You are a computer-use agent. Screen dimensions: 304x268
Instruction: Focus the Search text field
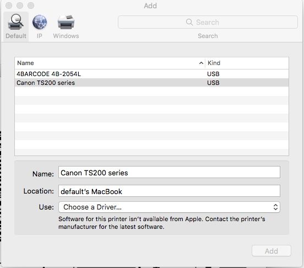pyautogui.click(x=208, y=22)
